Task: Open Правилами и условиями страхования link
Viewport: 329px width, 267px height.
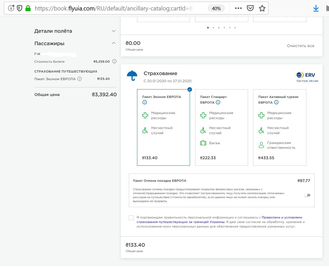Action: pyautogui.click(x=282, y=217)
